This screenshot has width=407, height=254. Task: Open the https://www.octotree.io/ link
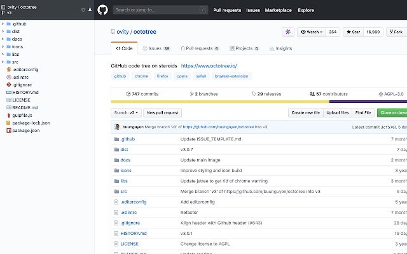click(209, 66)
